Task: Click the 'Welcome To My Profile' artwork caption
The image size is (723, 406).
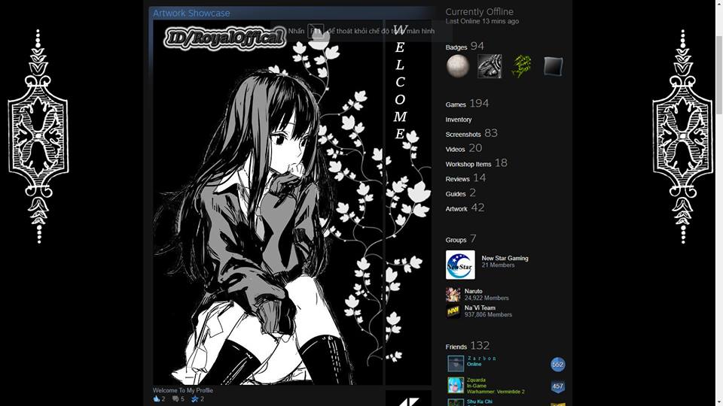Action: [183, 390]
